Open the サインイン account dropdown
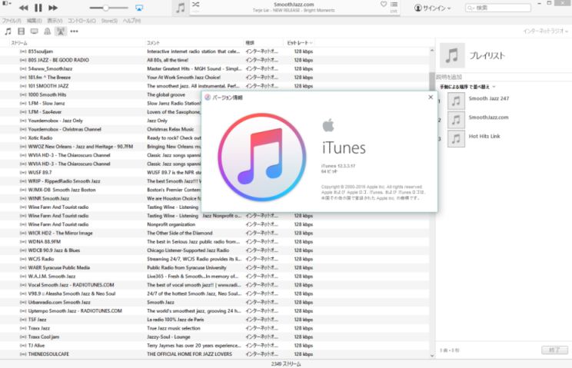Image resolution: width=572 pixels, height=368 pixels. tap(433, 8)
